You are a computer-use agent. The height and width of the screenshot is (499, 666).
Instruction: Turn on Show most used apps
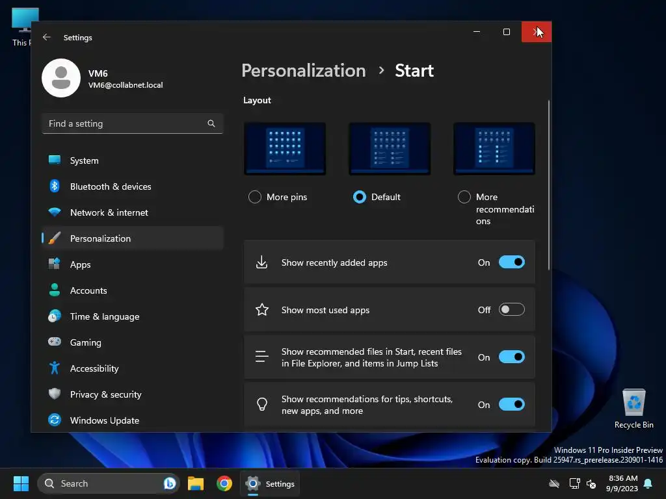tap(511, 309)
